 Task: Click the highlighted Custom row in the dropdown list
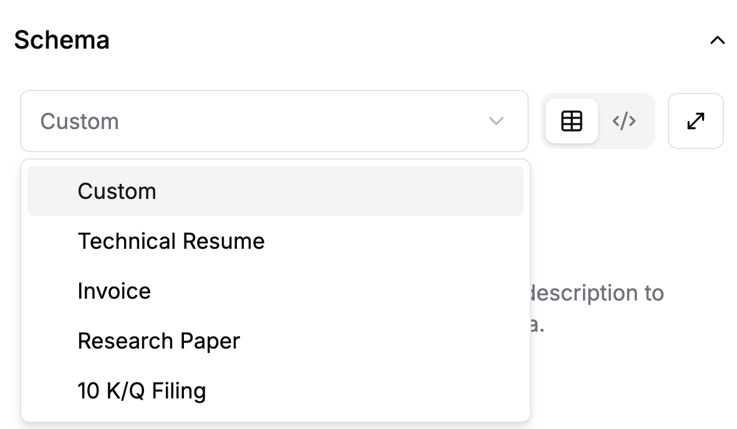pos(276,191)
